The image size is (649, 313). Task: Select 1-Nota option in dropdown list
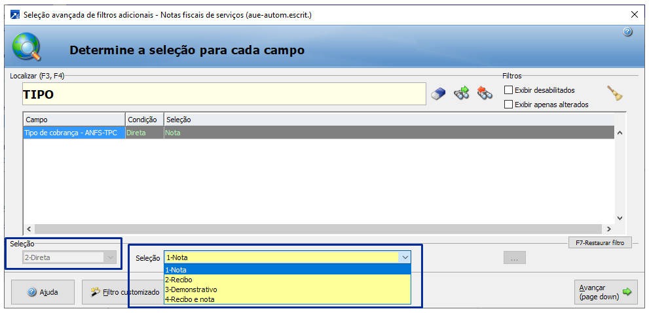(x=287, y=270)
